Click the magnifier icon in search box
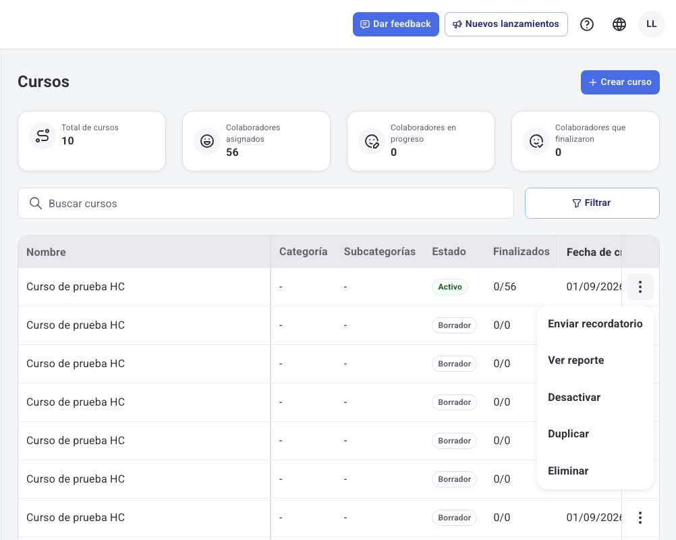Viewport: 676px width, 540px height. click(36, 203)
